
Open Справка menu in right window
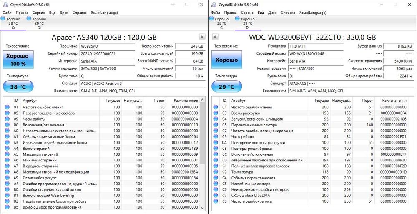coord(288,13)
